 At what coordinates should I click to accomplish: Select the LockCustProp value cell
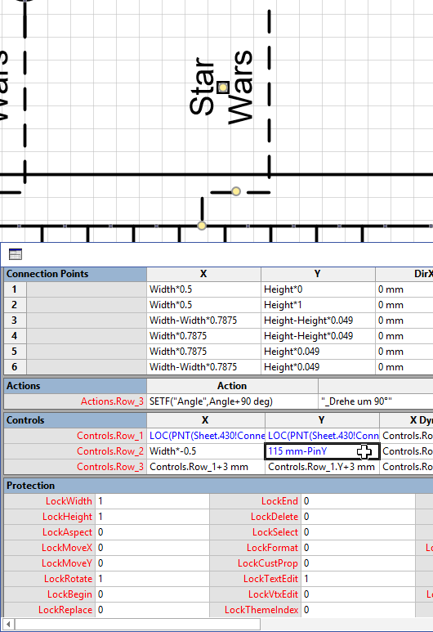[x=358, y=563]
